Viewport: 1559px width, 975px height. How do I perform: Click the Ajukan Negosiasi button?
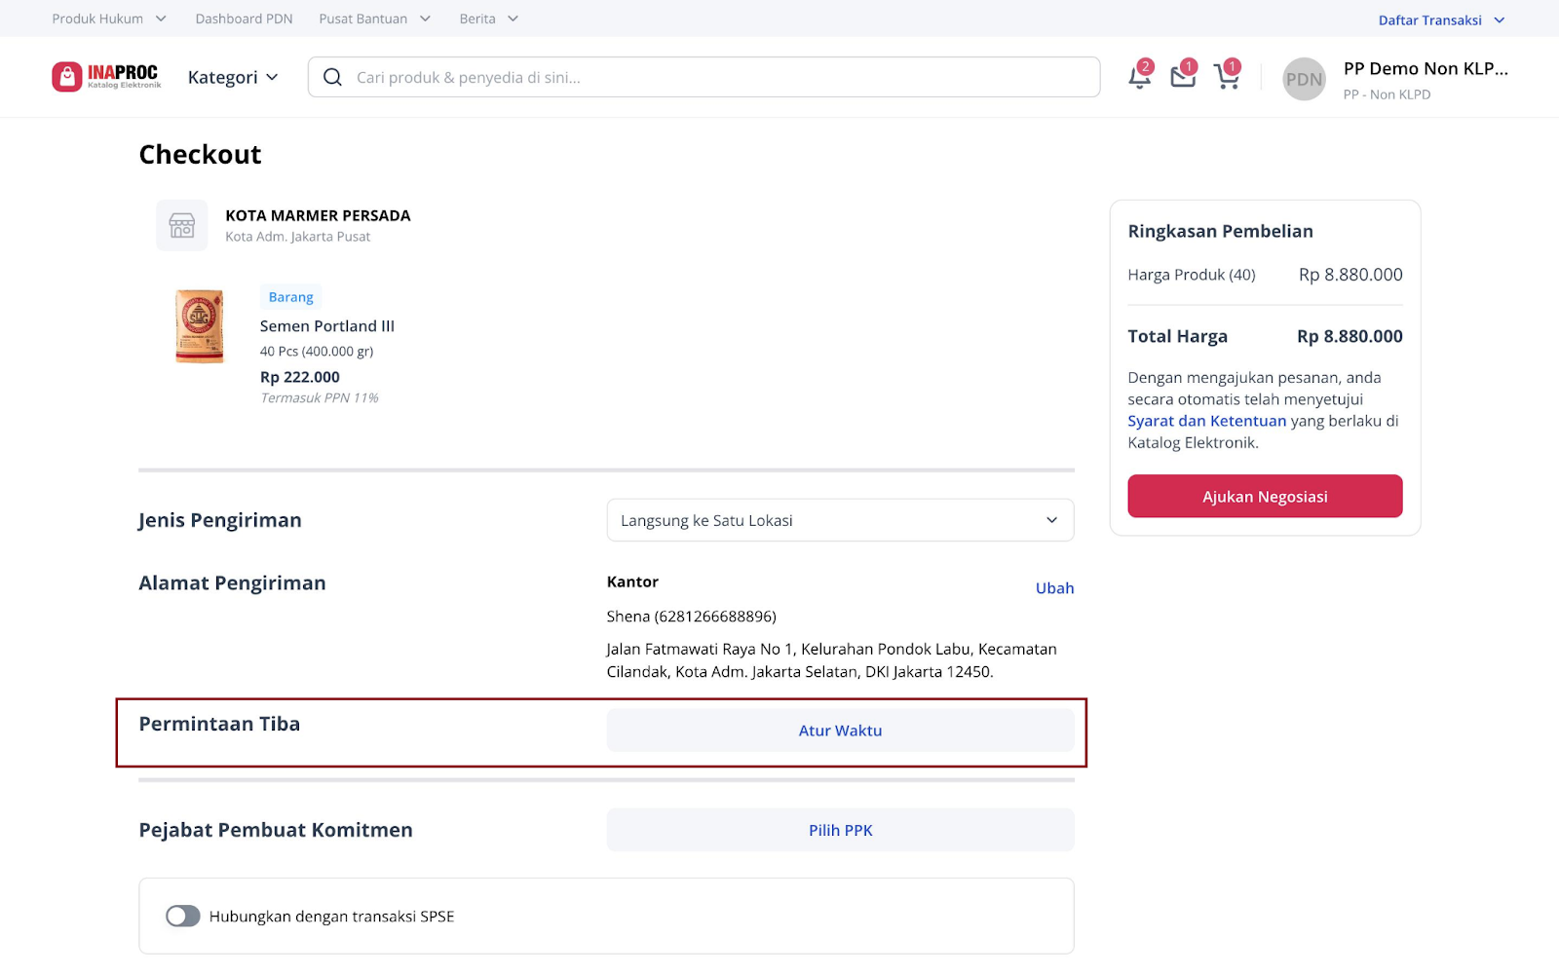point(1265,496)
